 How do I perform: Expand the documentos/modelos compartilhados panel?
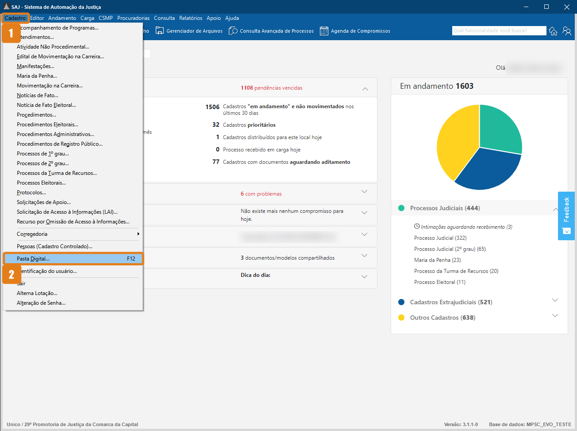pyautogui.click(x=364, y=256)
